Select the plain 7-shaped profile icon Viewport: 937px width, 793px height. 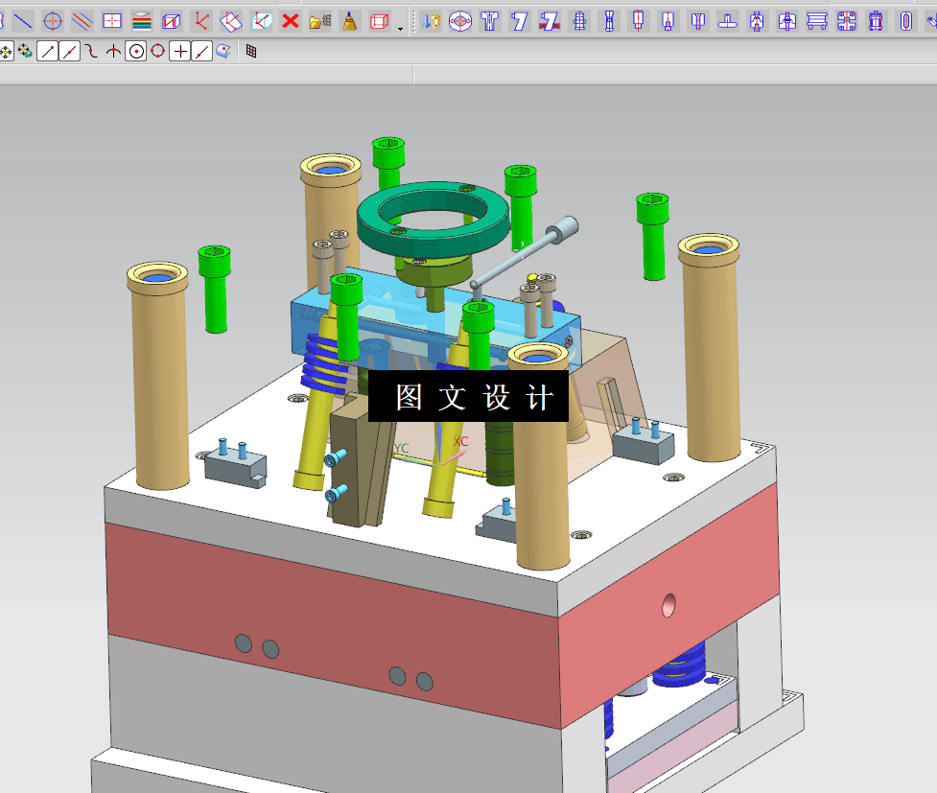coord(520,21)
